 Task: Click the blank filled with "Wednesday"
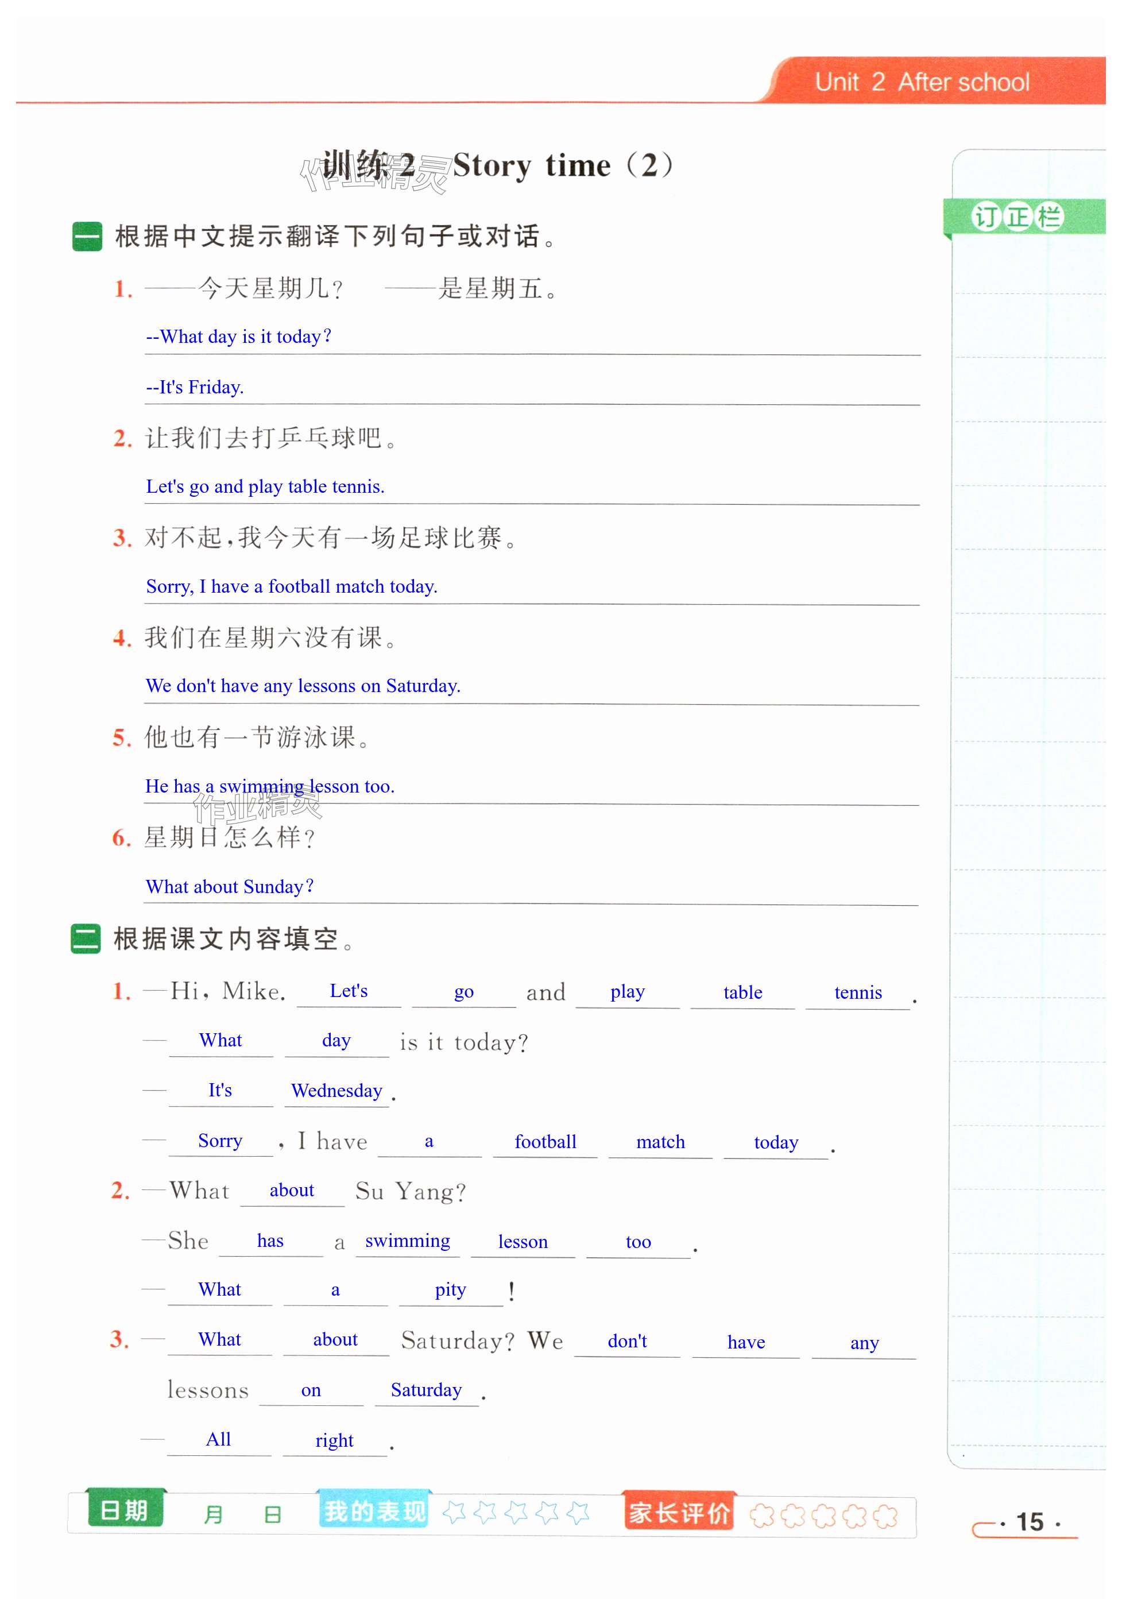(336, 1091)
